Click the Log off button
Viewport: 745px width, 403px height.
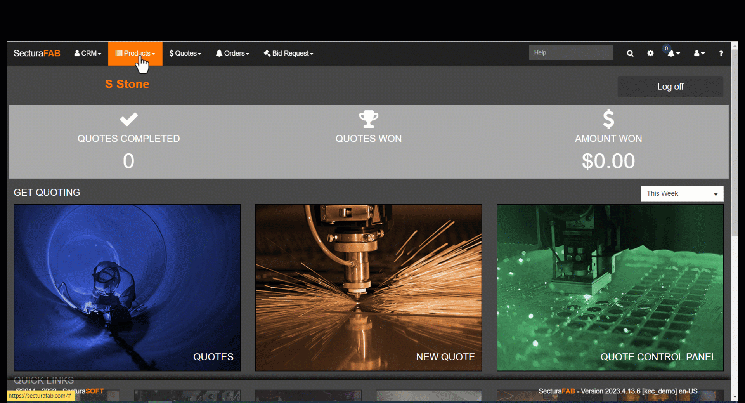pos(670,87)
